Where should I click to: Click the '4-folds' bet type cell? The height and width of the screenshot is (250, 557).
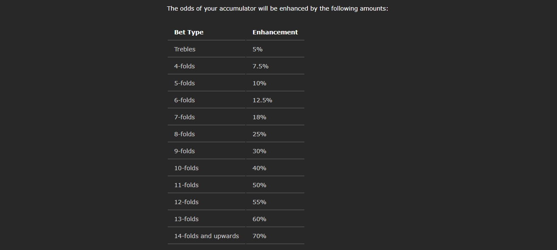[206, 66]
